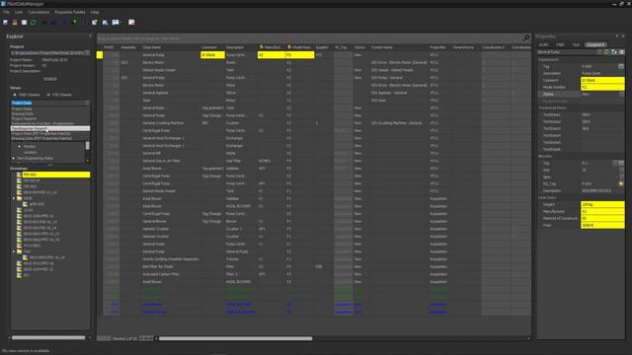This screenshot has height=355, width=632.
Task: Toggle the Spec checkbox in Nozzles section
Action: 621,177
